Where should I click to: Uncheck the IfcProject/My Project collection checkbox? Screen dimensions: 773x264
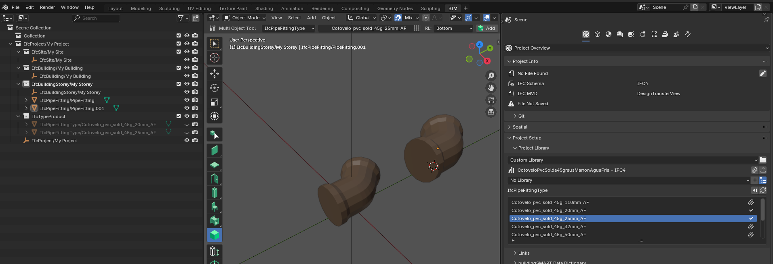pyautogui.click(x=179, y=44)
